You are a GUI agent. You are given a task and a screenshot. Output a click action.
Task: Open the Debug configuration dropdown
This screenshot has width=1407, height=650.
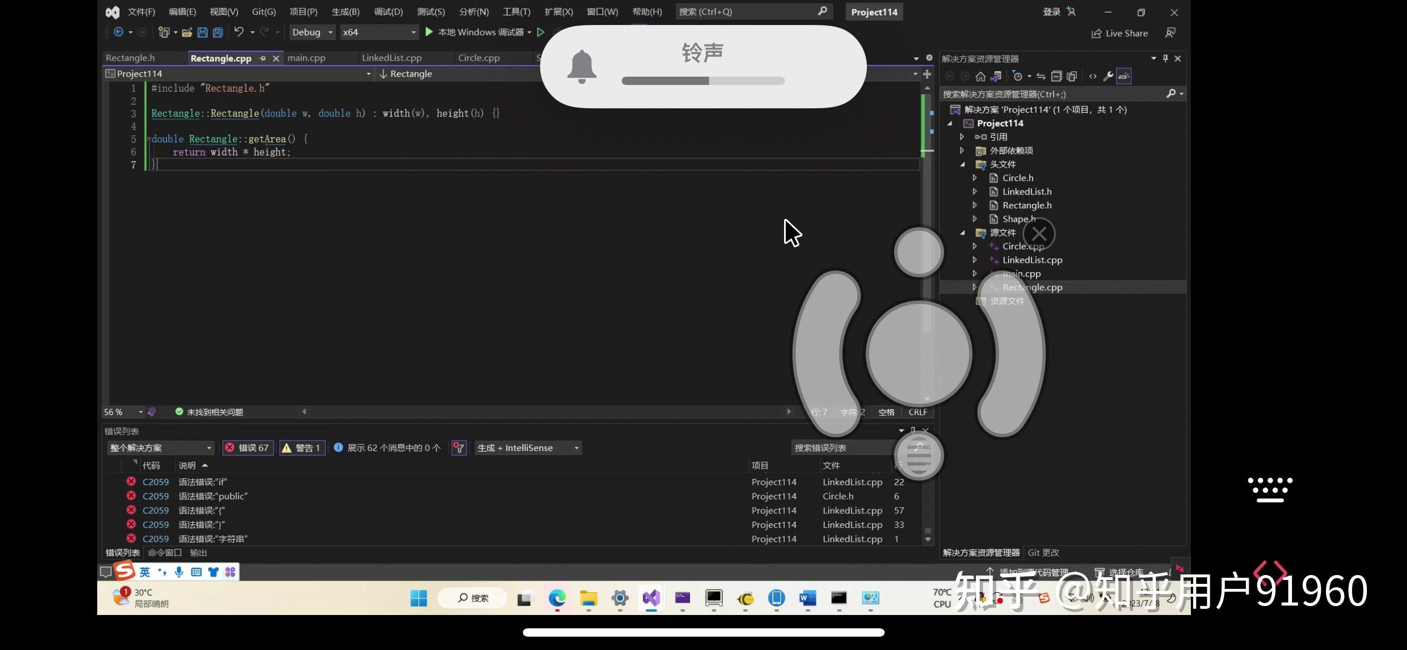point(312,32)
